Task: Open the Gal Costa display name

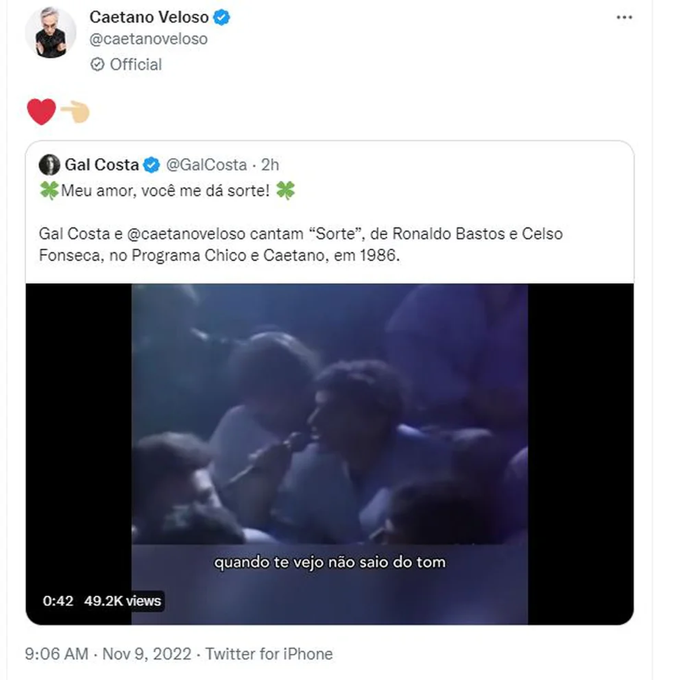Action: click(x=101, y=165)
